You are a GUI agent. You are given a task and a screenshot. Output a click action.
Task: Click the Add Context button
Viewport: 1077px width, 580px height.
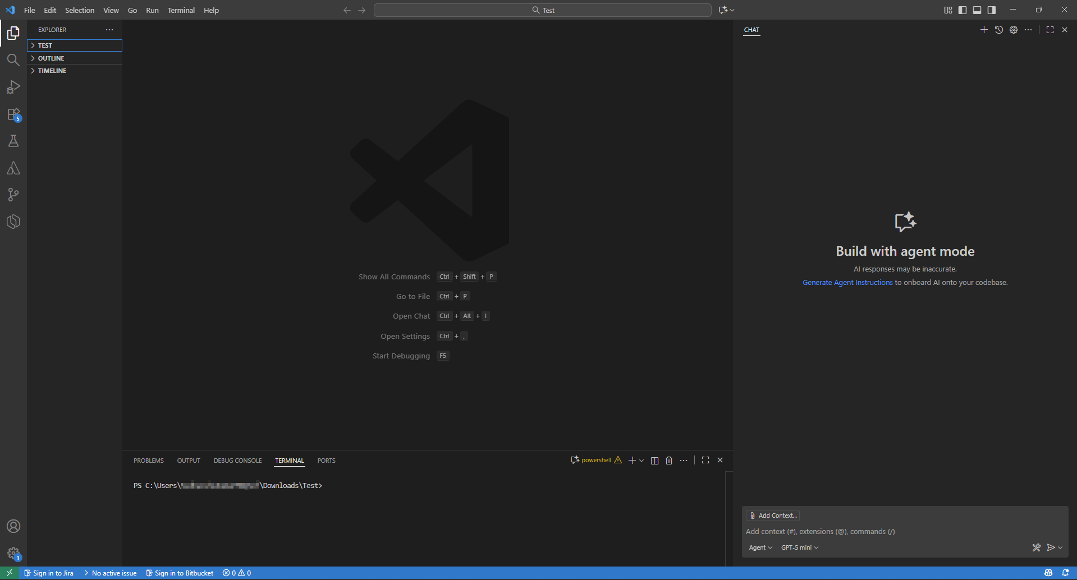point(773,515)
